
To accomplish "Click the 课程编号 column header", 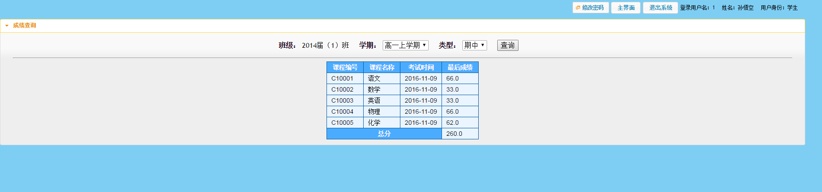I will coord(345,67).
